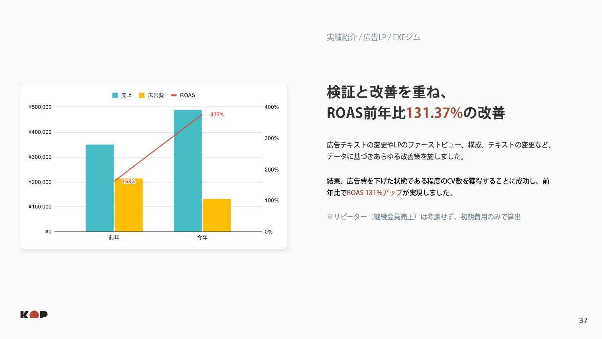
Task: Select the EXEジム breadcrumb item
Action: coord(406,37)
